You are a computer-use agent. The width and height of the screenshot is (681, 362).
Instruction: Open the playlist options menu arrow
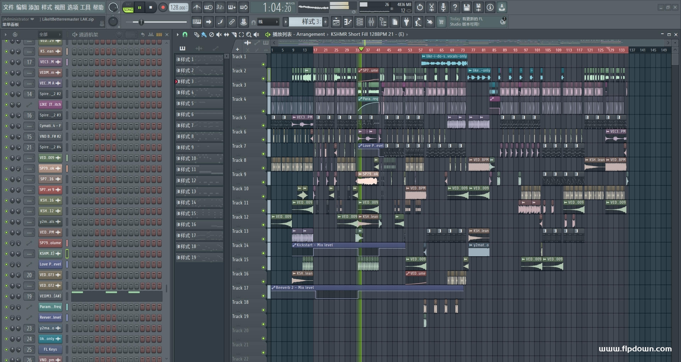(178, 34)
